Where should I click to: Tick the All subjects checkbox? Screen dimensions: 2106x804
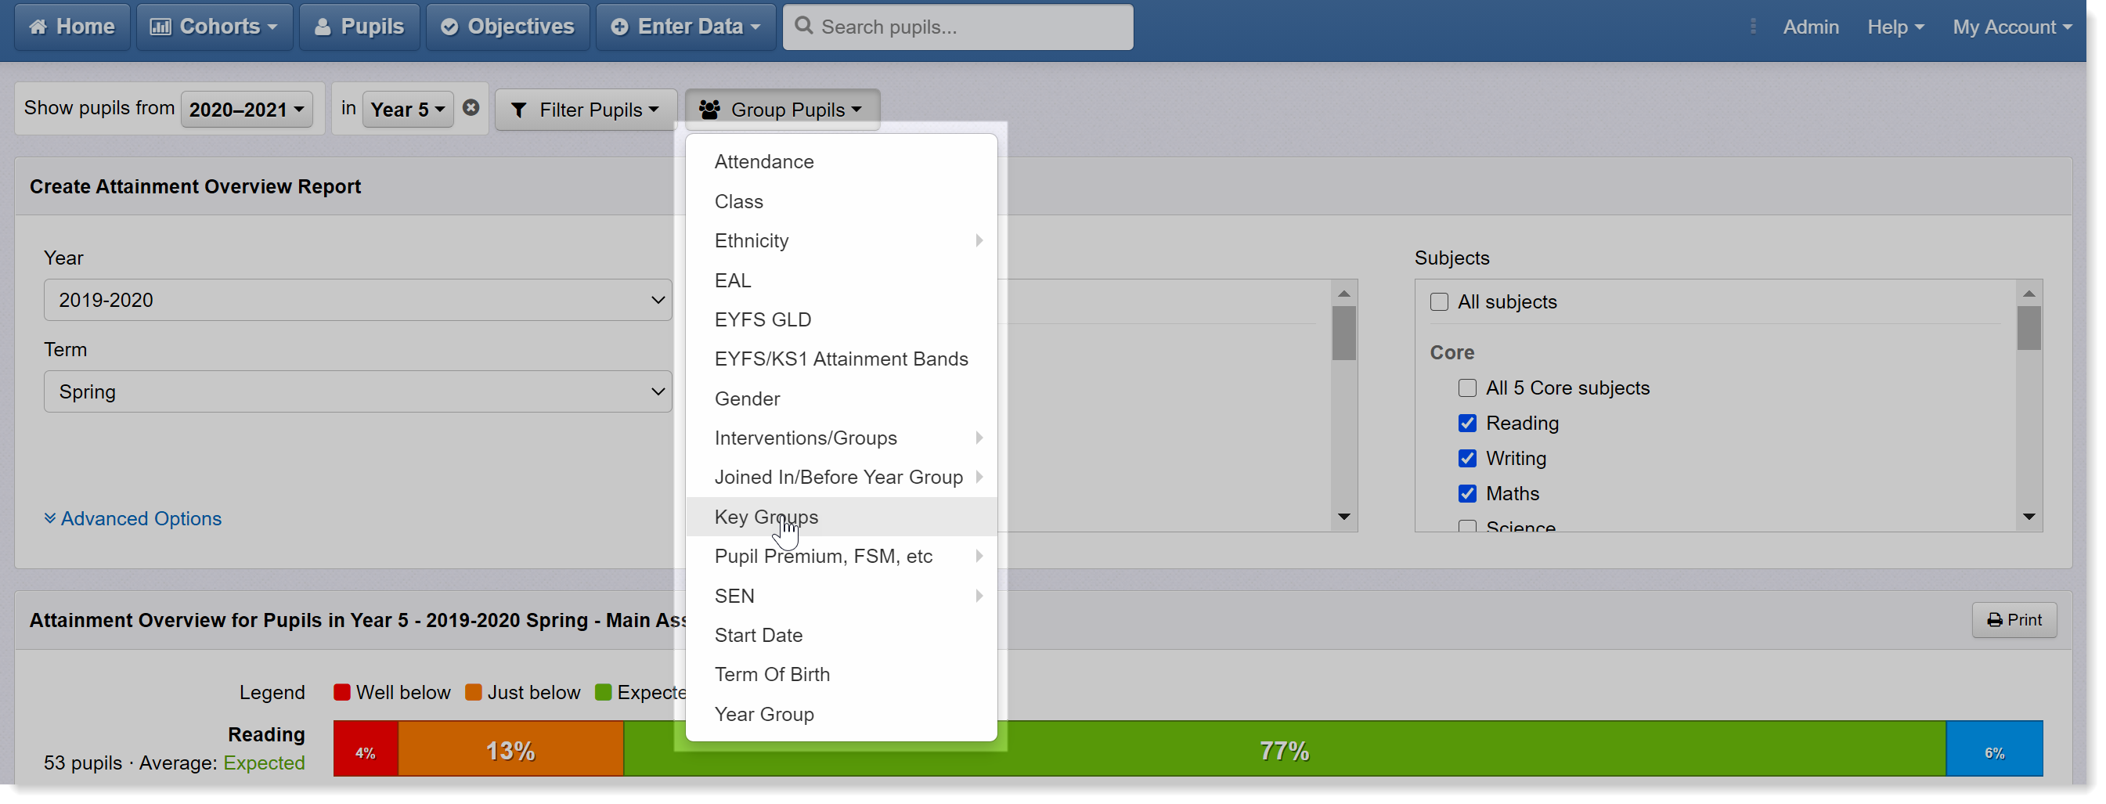coord(1439,302)
